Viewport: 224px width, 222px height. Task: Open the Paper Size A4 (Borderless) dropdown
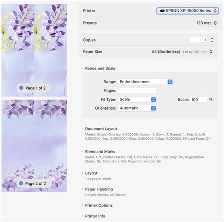click(x=182, y=51)
